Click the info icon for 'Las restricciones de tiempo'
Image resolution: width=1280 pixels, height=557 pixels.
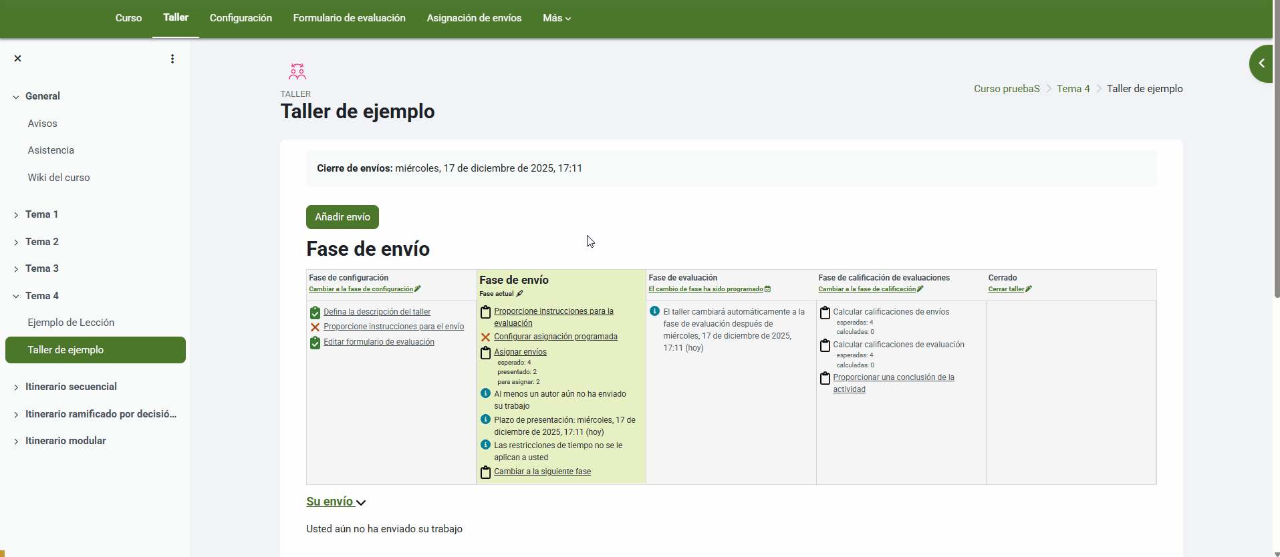(x=486, y=445)
